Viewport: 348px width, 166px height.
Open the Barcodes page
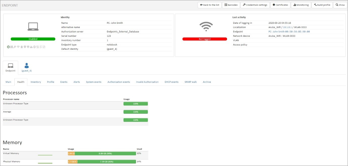tap(231, 5)
